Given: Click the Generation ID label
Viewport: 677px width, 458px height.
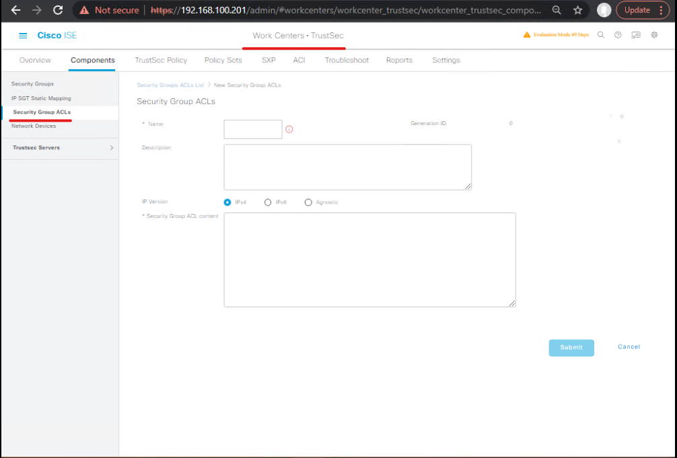Looking at the screenshot, I should click(429, 124).
